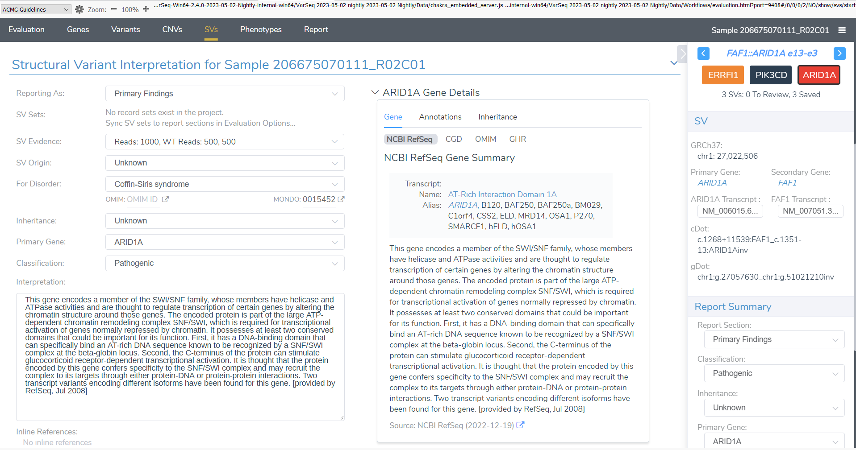Switch to the CGD tab
This screenshot has height=450, width=856.
pyautogui.click(x=454, y=139)
